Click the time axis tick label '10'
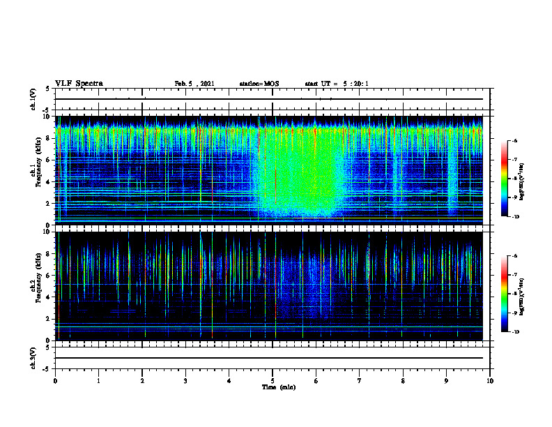The height and width of the screenshot is (427, 552). (490, 381)
